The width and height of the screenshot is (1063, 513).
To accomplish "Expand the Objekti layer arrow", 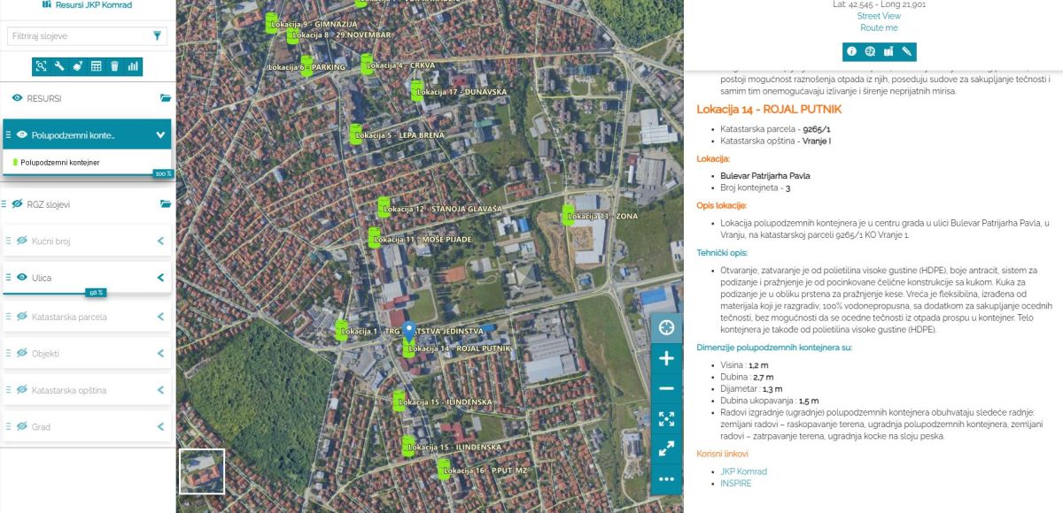I will (160, 354).
